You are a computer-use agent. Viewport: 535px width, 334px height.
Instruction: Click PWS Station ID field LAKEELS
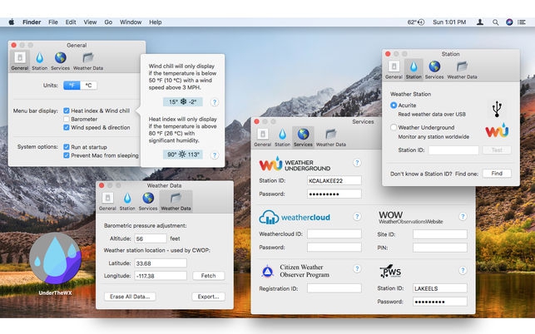(440, 288)
